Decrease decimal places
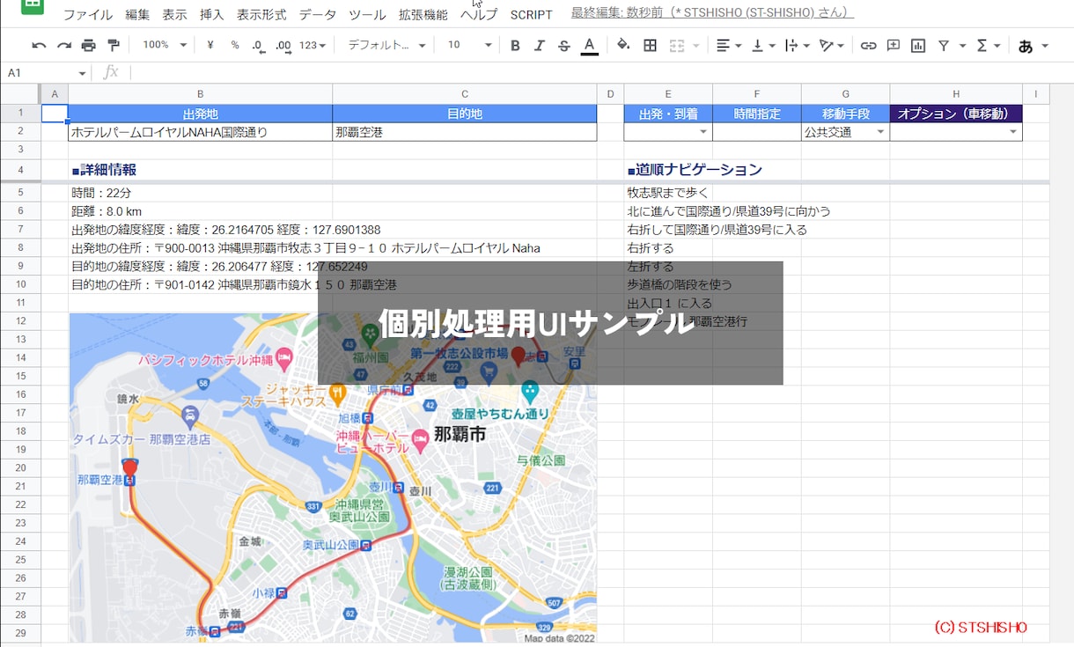 pyautogui.click(x=258, y=45)
